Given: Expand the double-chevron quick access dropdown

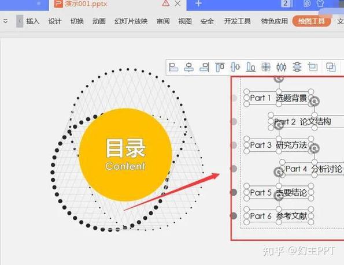Looking at the screenshot, I should click(5, 21).
